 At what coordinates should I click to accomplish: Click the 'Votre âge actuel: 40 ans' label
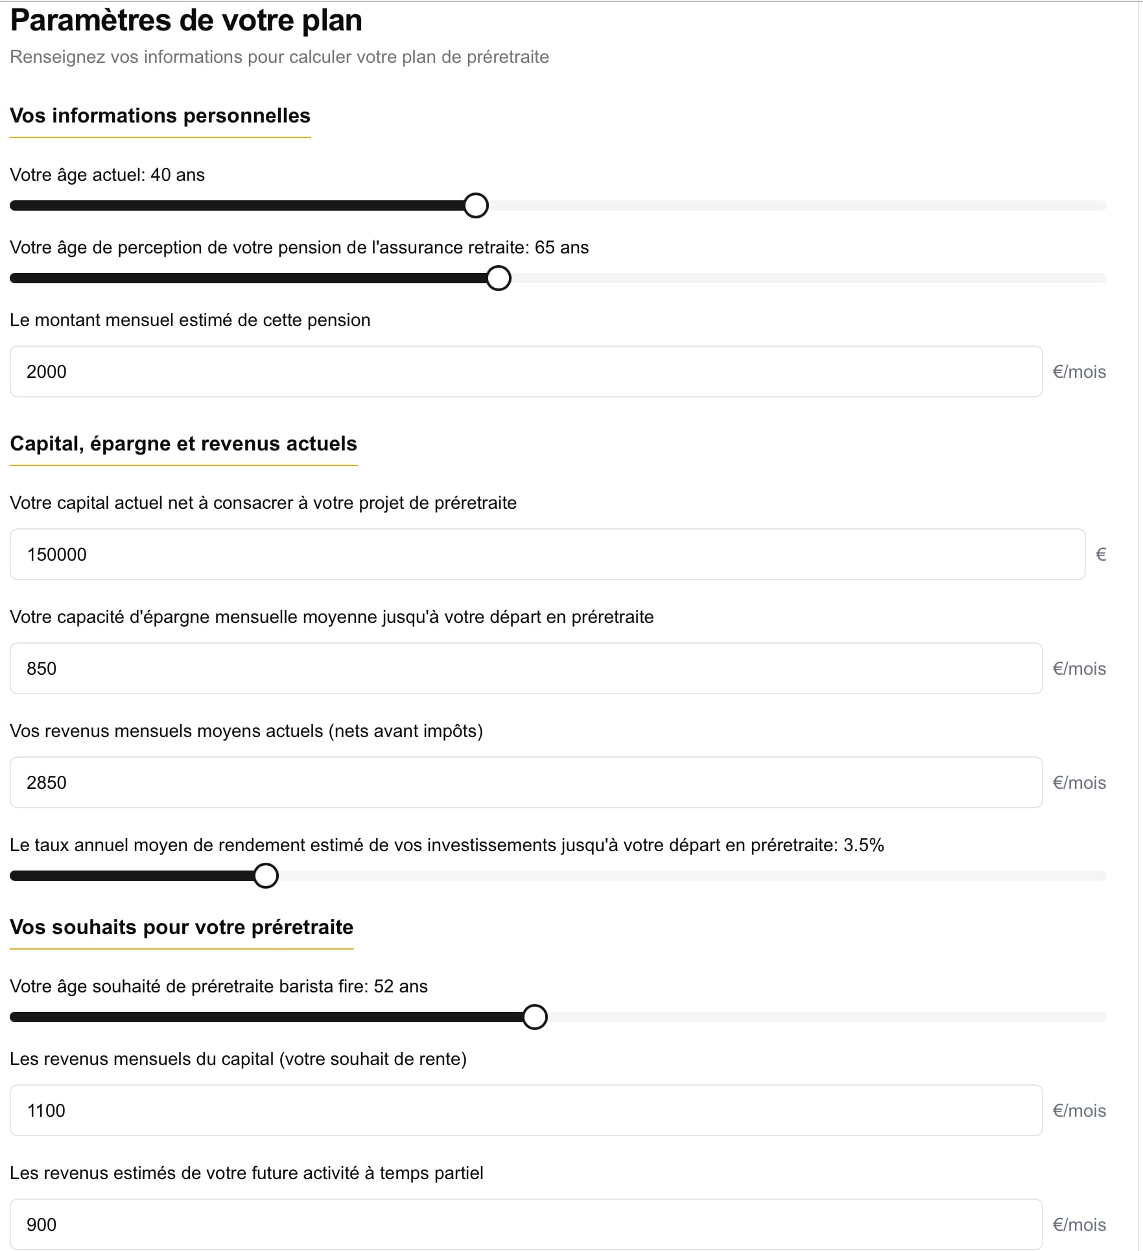pos(107,175)
